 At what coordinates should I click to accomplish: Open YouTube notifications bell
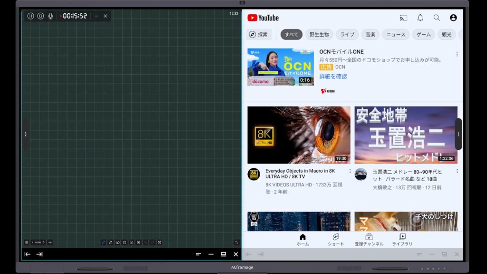tap(420, 18)
